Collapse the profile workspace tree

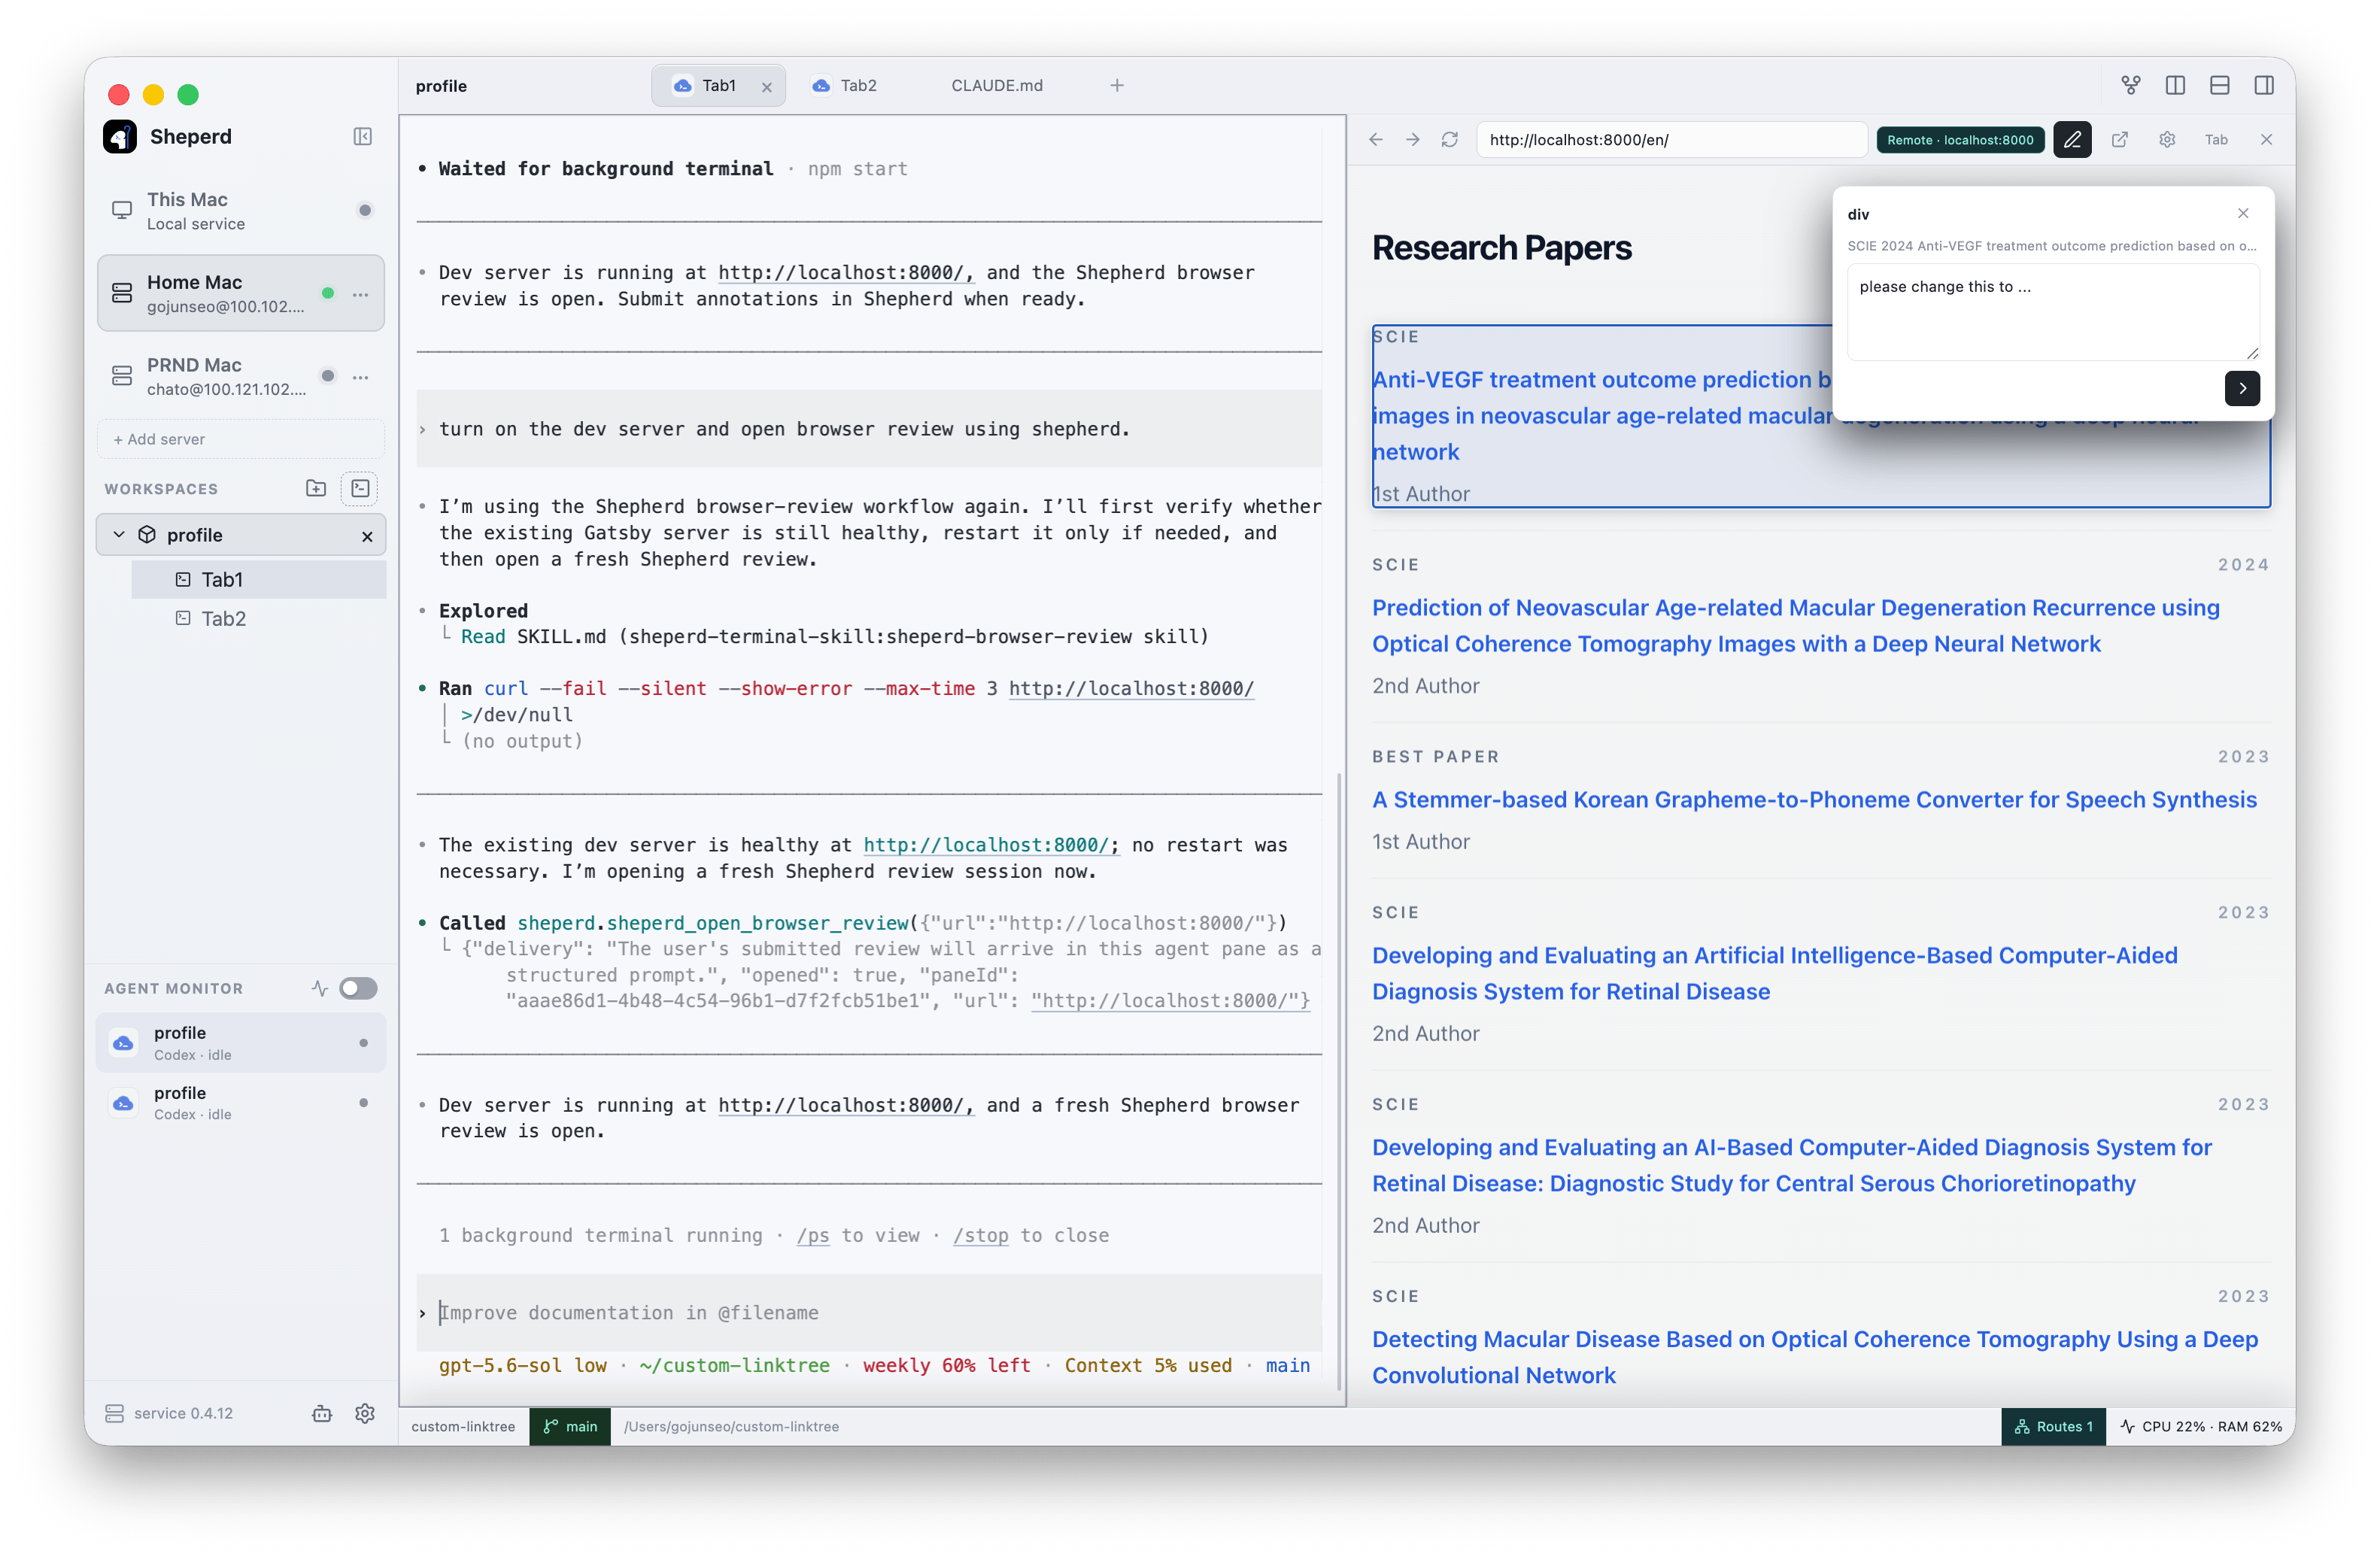point(119,535)
